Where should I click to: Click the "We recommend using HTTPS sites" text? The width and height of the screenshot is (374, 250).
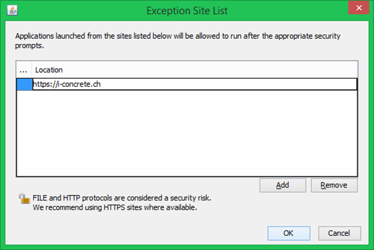pyautogui.click(x=114, y=208)
